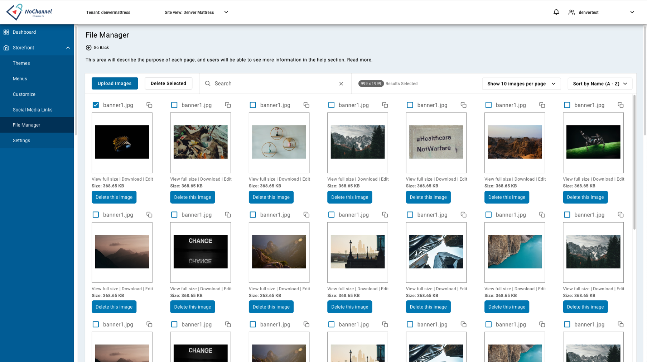Check the first-row mountain forest checkbox
This screenshot has height=362, width=647.
332,105
